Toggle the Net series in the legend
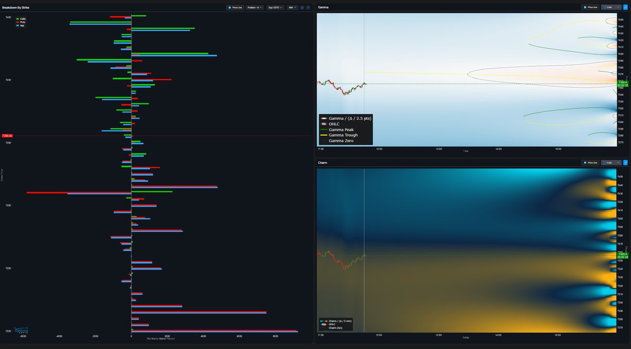The height and width of the screenshot is (349, 631). tap(21, 25)
